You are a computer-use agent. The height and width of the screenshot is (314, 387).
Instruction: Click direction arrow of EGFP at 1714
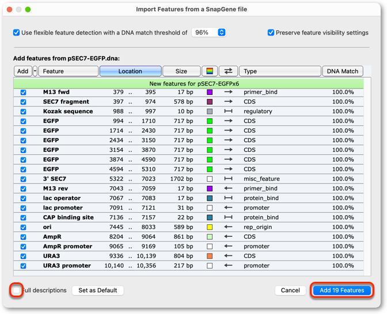[x=228, y=131]
